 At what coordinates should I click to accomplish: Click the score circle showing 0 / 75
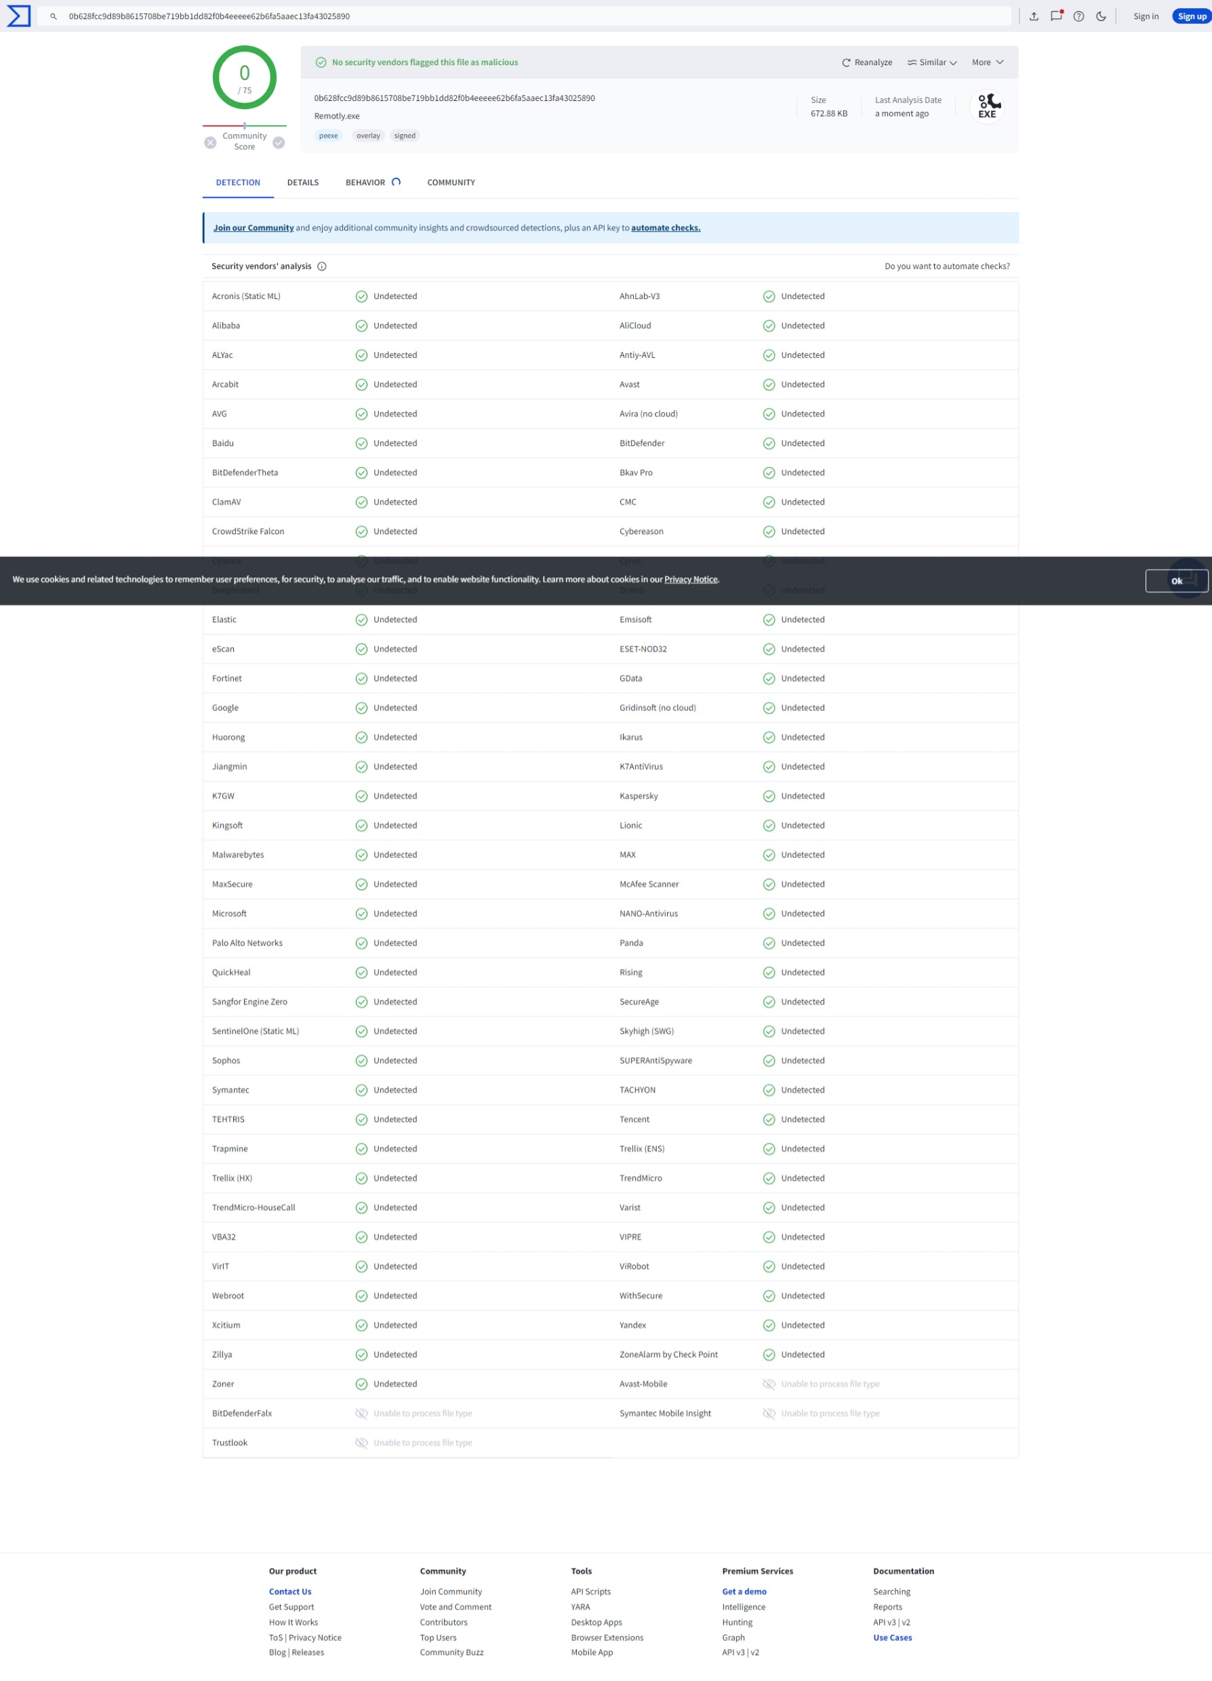tap(245, 78)
